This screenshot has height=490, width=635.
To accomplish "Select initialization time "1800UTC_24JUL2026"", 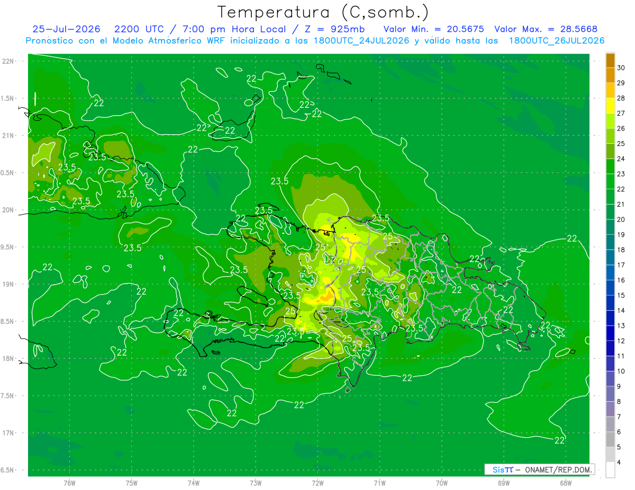I will [x=360, y=41].
